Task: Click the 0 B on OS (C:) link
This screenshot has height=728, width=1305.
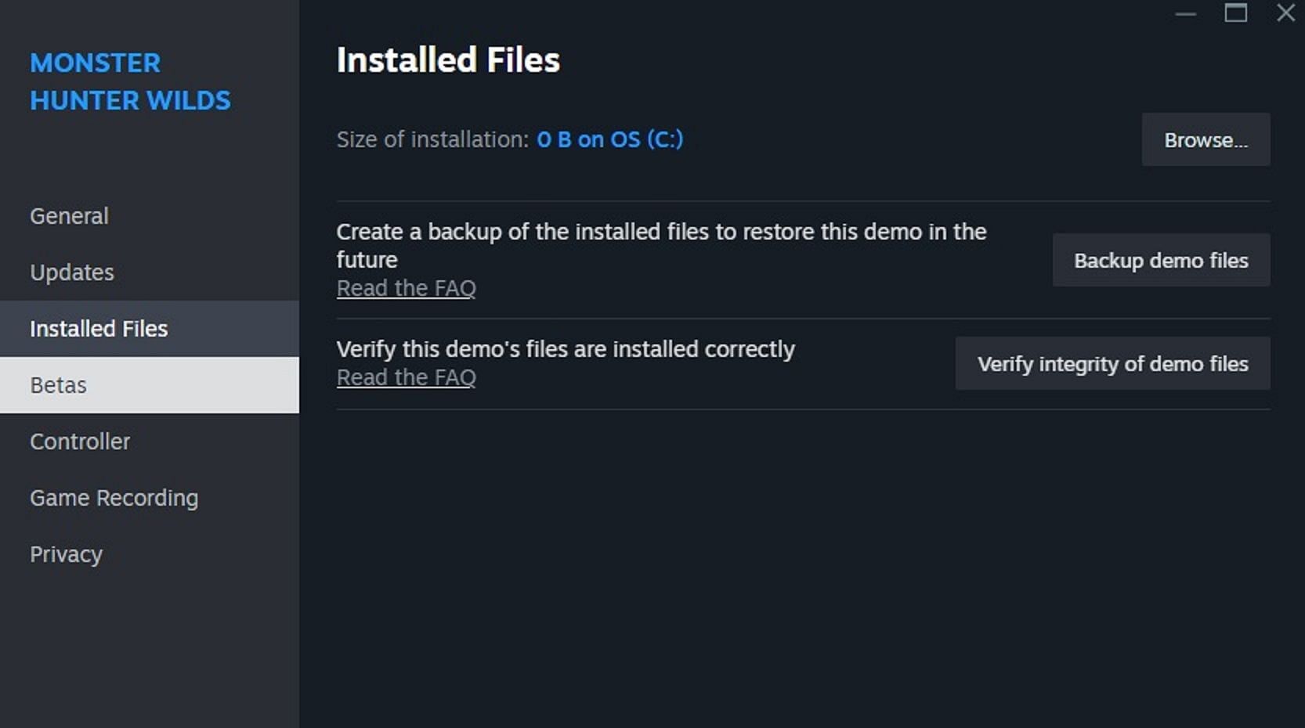Action: click(609, 139)
